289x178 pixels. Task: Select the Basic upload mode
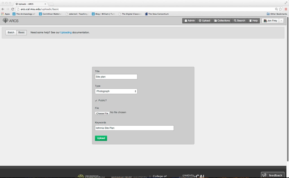click(x=21, y=33)
